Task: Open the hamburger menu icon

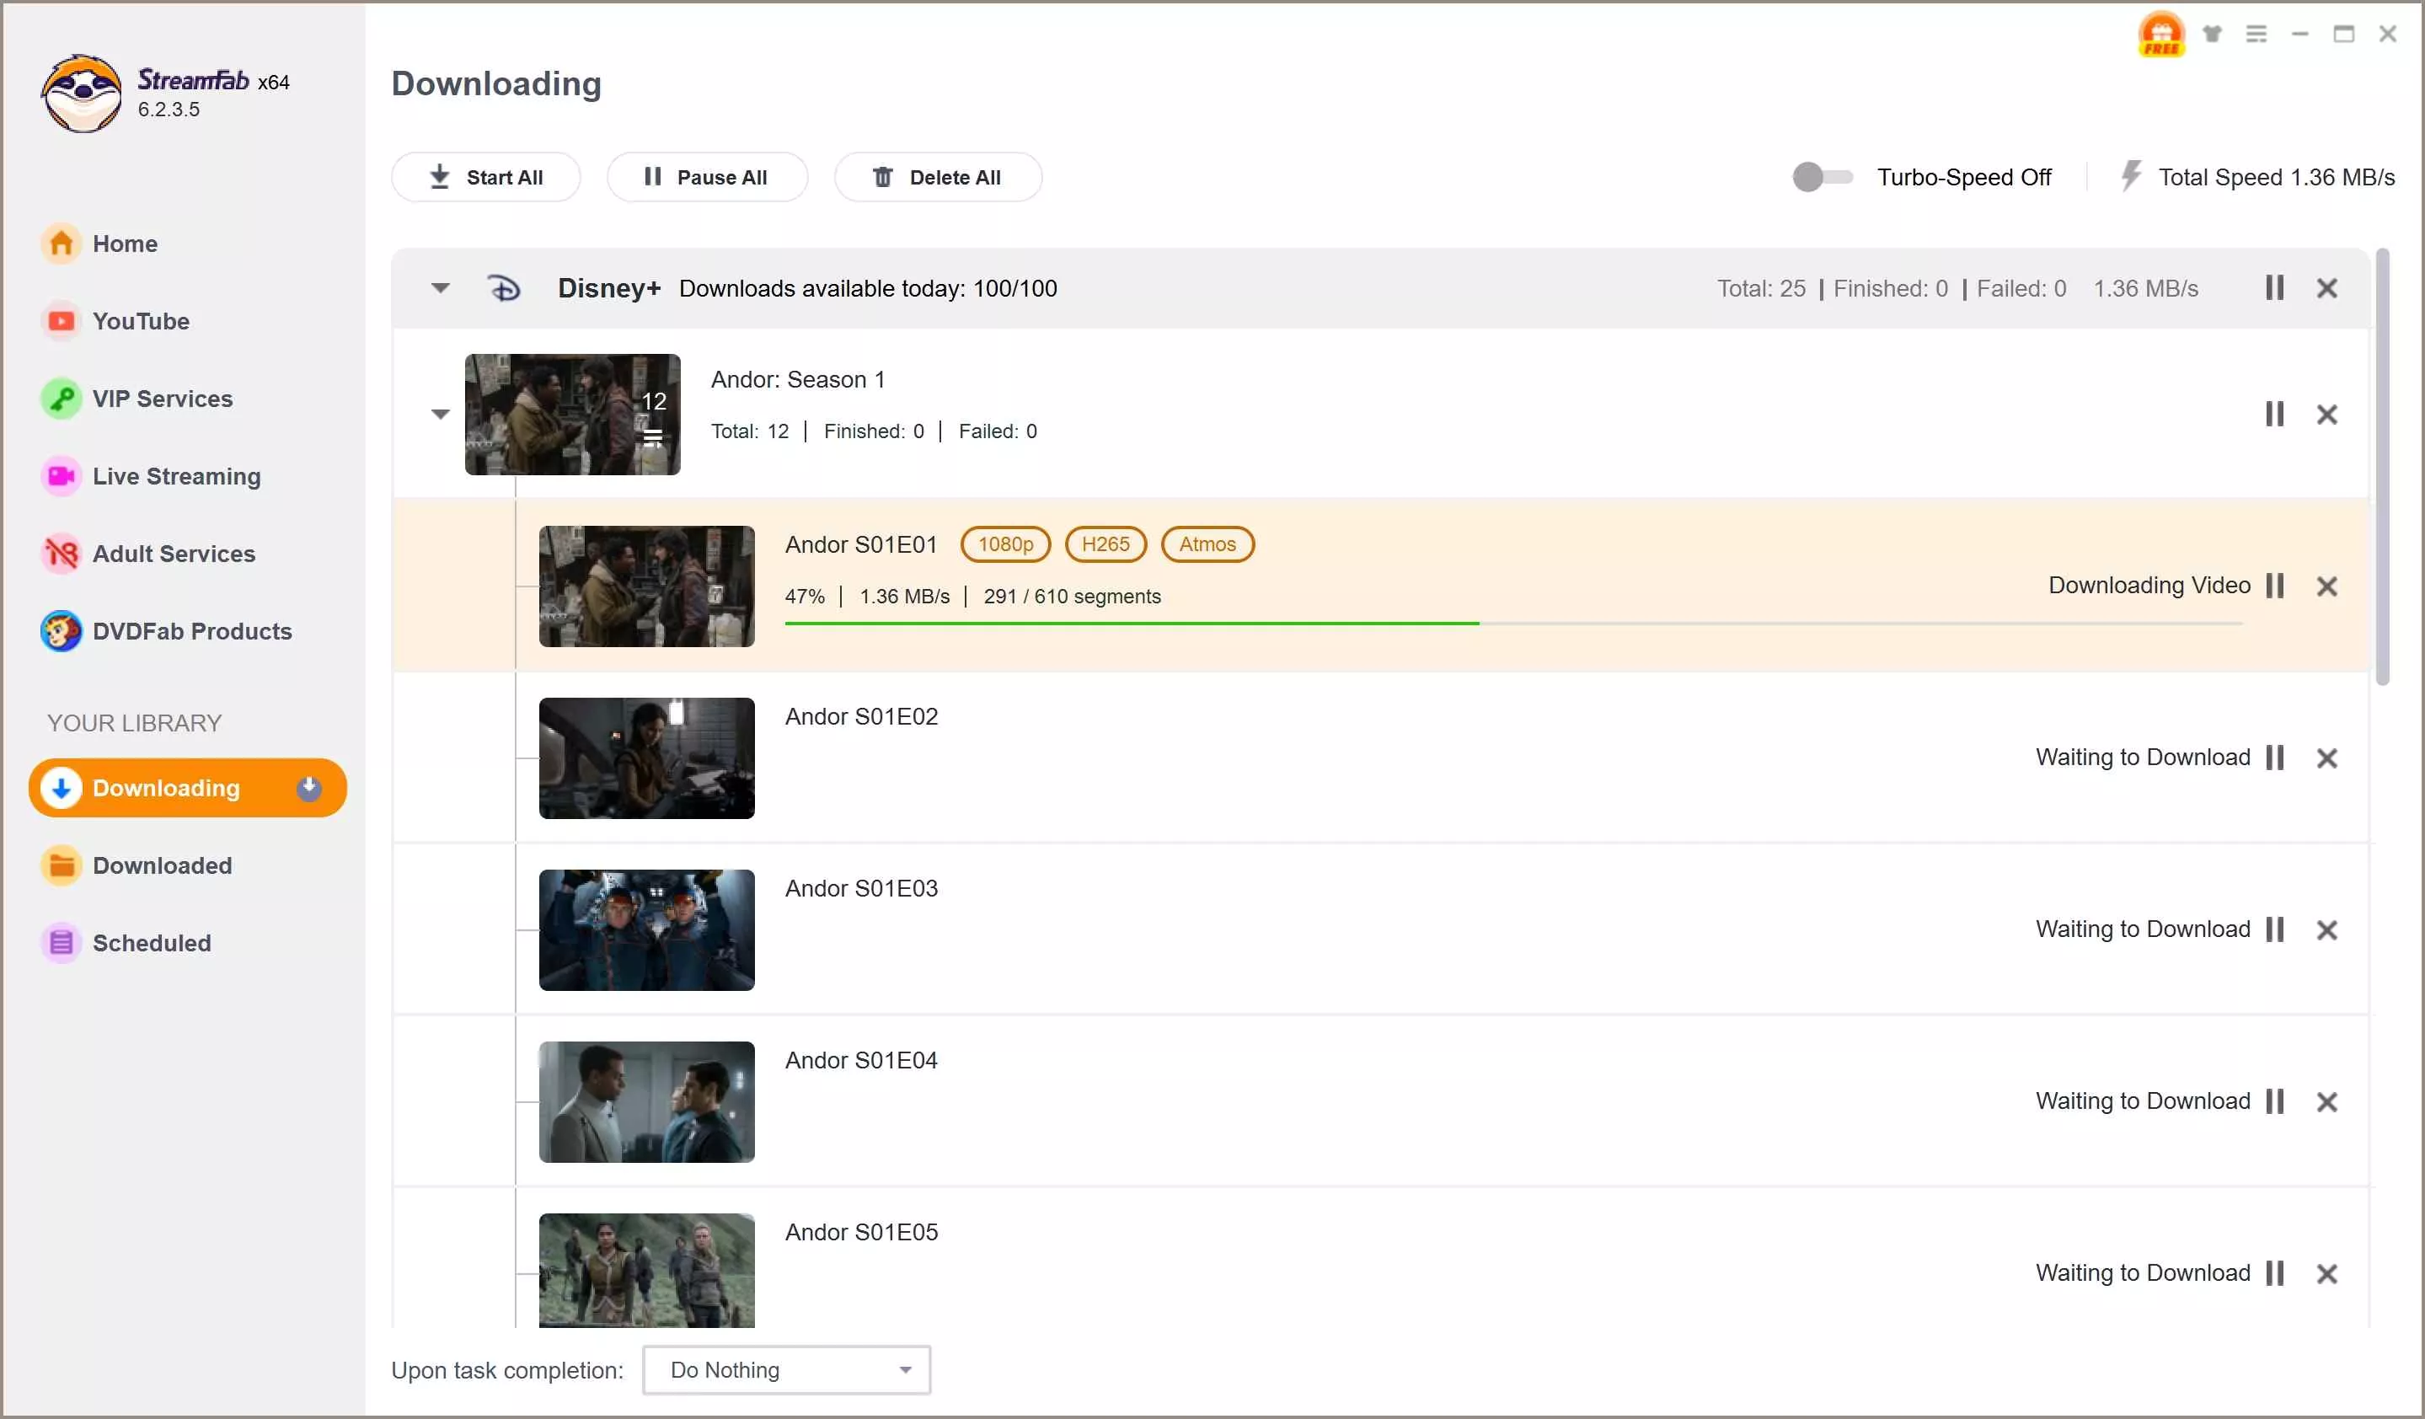Action: click(x=2256, y=35)
